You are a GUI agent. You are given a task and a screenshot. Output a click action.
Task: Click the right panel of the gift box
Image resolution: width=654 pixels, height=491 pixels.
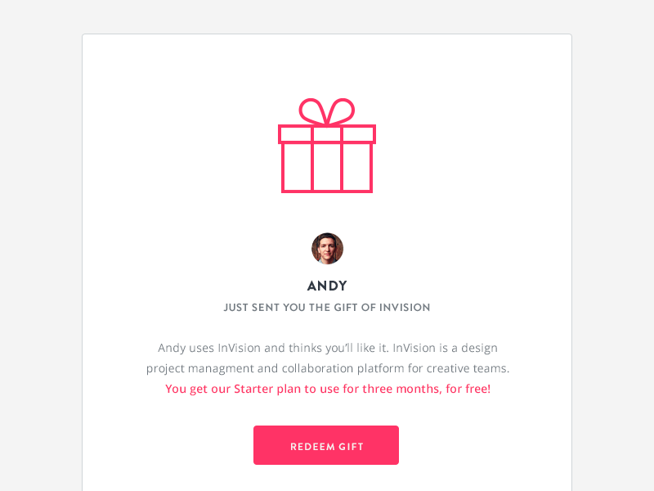tap(356, 167)
